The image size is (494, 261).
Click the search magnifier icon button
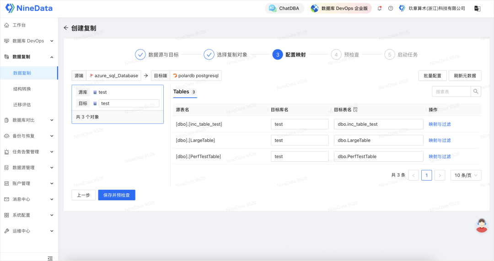476,92
